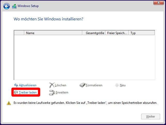Sort by the Typ column header
The height and width of the screenshot is (125, 166).
pyautogui.click(x=142, y=33)
